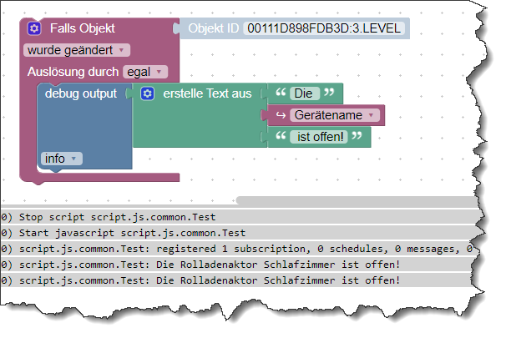
Task: Expand the "egal" trigger dropdown
Action: point(144,72)
